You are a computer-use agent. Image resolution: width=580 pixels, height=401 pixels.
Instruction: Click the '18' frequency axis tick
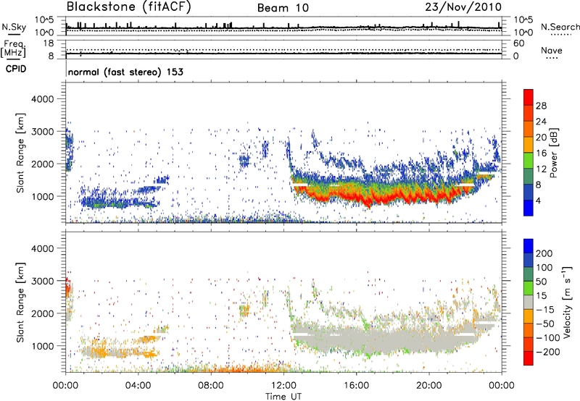point(49,43)
